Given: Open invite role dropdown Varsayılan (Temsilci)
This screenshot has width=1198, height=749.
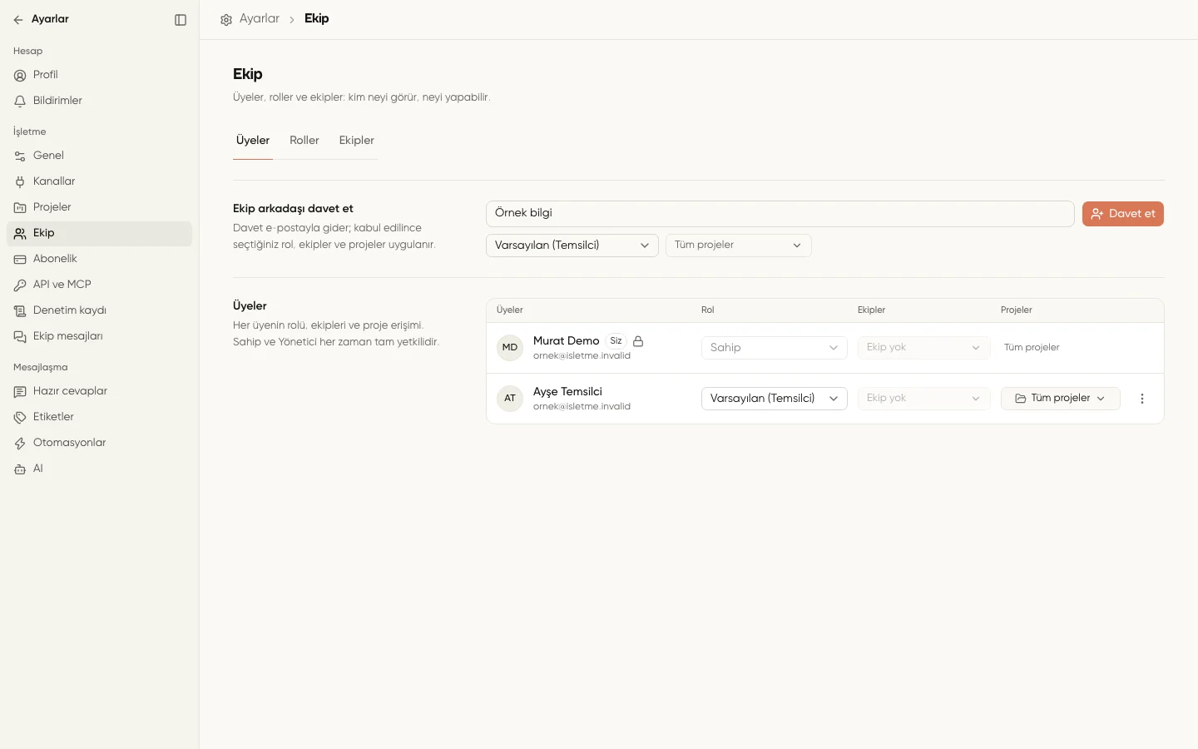Looking at the screenshot, I should pyautogui.click(x=572, y=246).
